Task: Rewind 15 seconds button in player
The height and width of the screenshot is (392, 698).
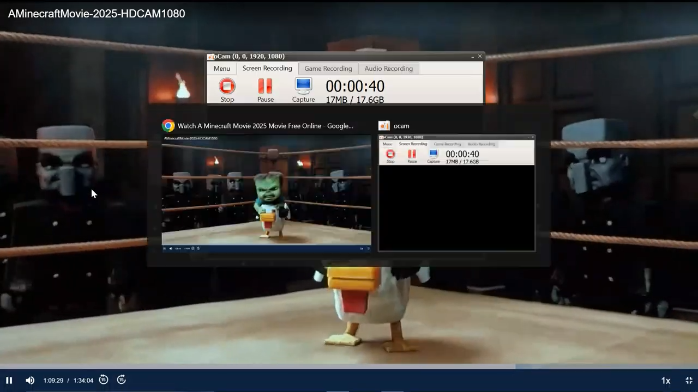Action: [104, 380]
